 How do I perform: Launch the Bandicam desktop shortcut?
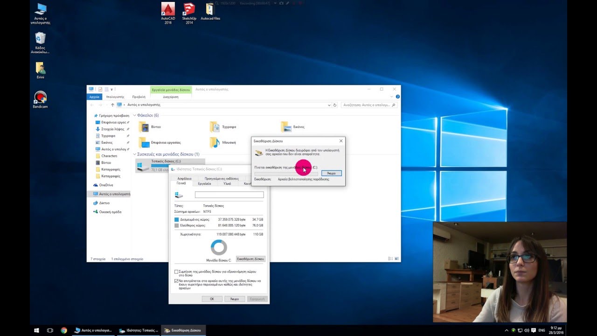point(41,100)
